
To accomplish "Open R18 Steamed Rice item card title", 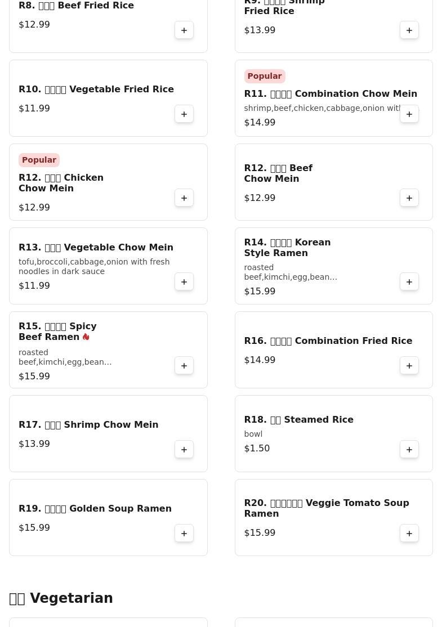I will click(299, 419).
